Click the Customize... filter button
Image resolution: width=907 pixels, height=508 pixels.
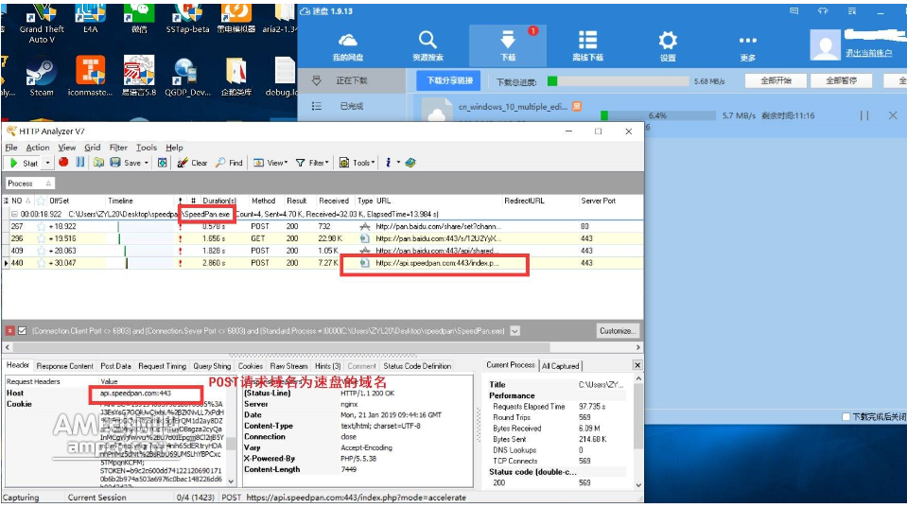point(618,331)
